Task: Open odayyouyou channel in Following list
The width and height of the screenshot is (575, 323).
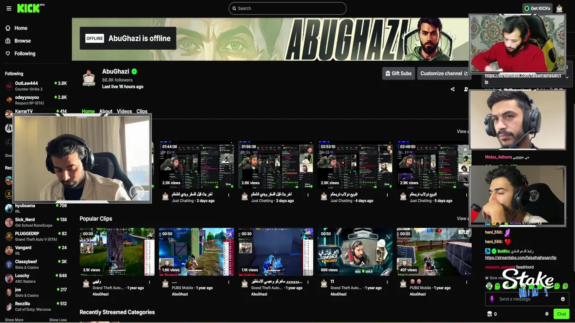Action: click(x=36, y=100)
